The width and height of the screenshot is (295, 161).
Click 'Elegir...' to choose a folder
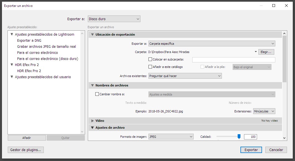pyautogui.click(x=266, y=52)
